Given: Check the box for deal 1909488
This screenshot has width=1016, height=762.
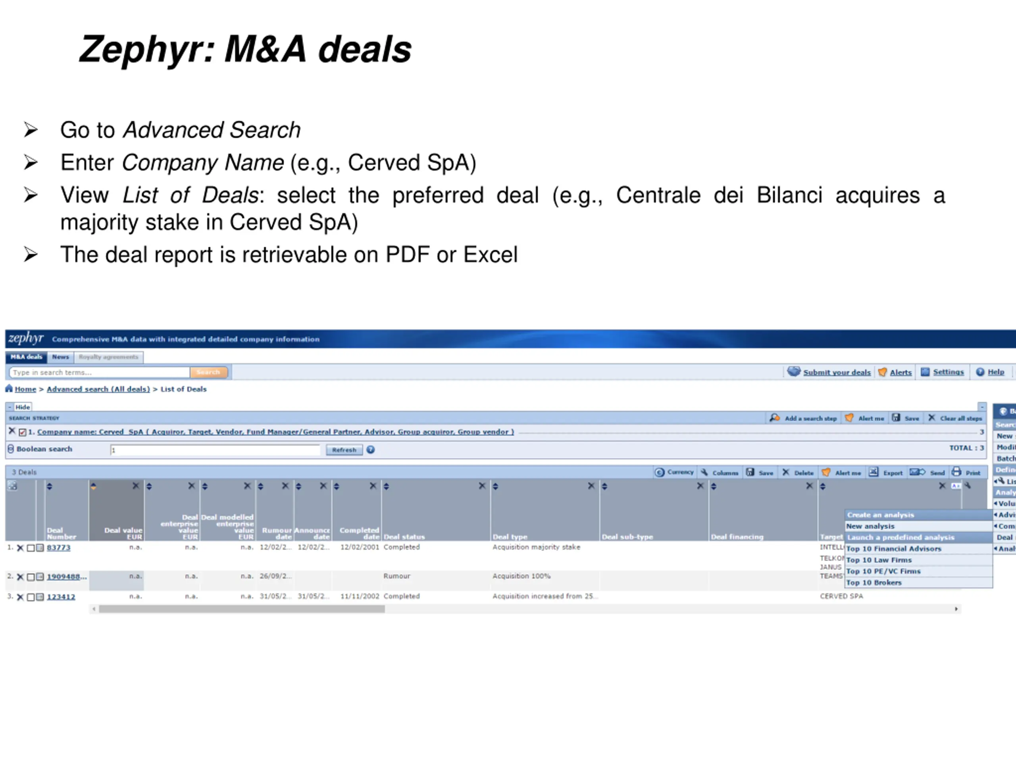Looking at the screenshot, I should tap(30, 577).
